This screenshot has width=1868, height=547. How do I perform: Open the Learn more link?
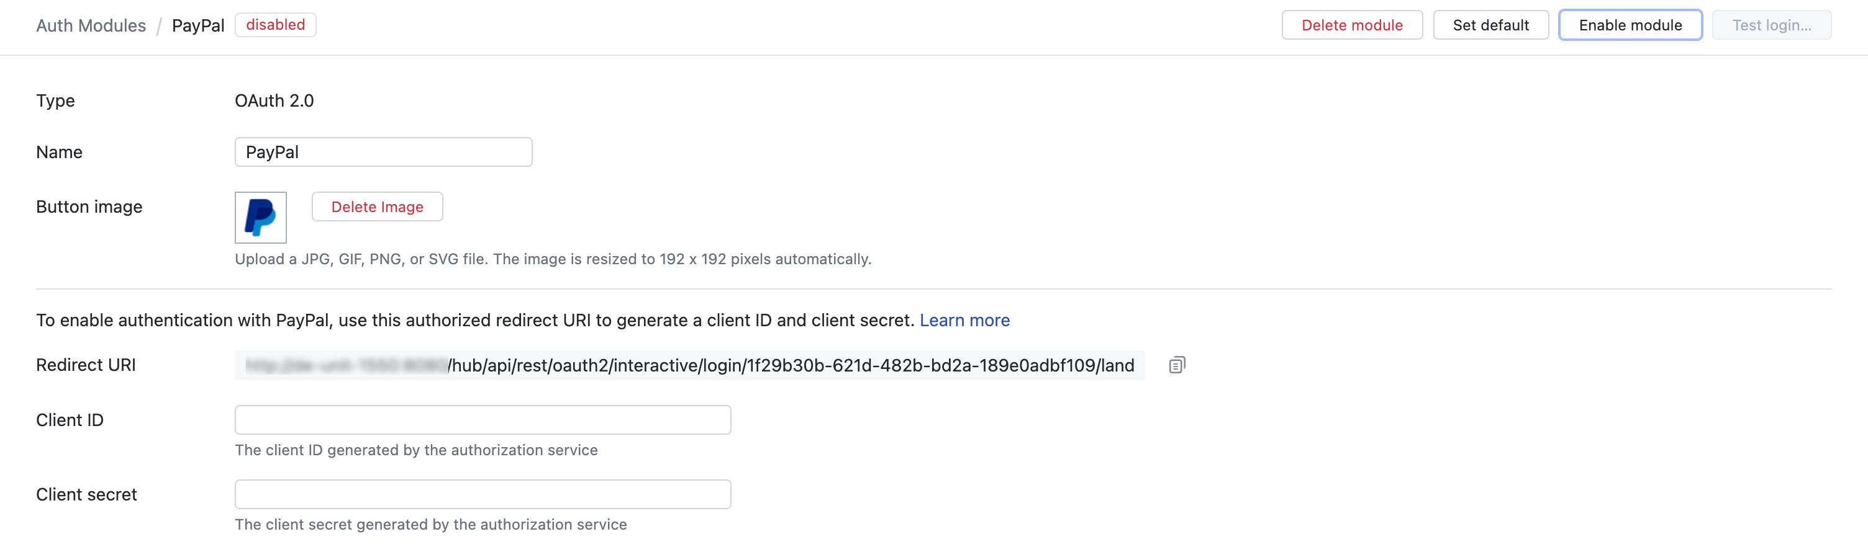pos(964,320)
